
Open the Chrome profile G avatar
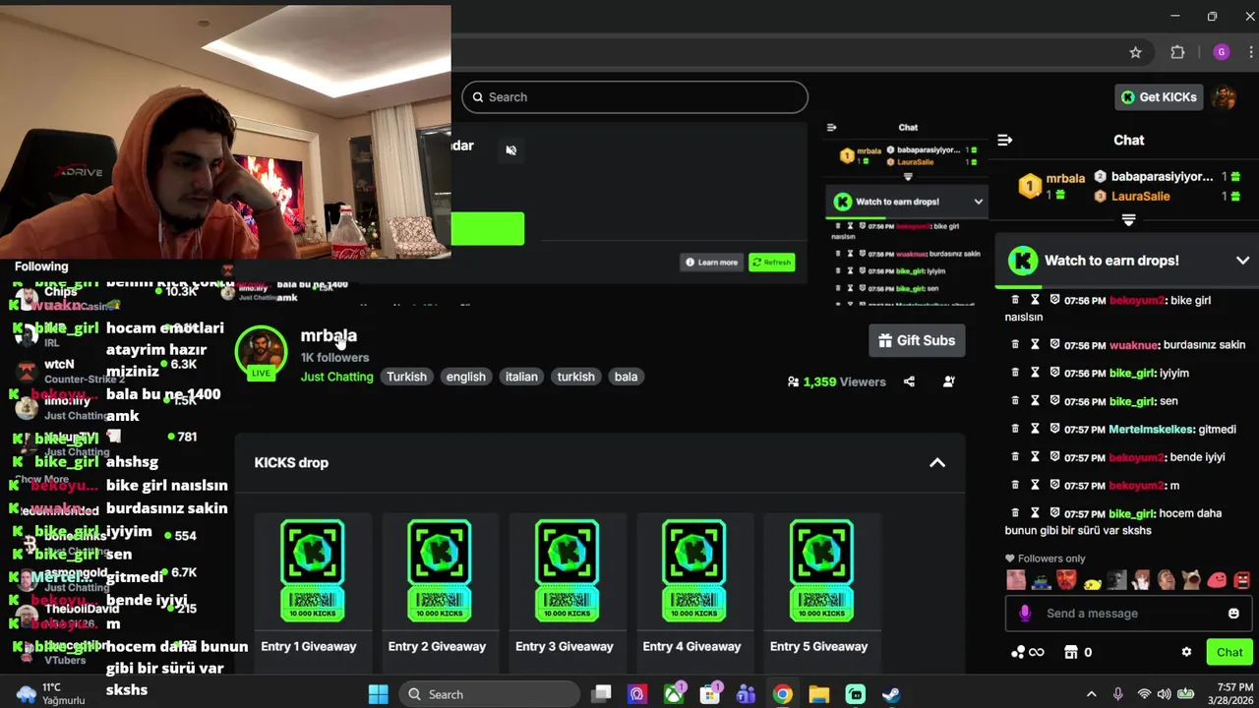1222,52
